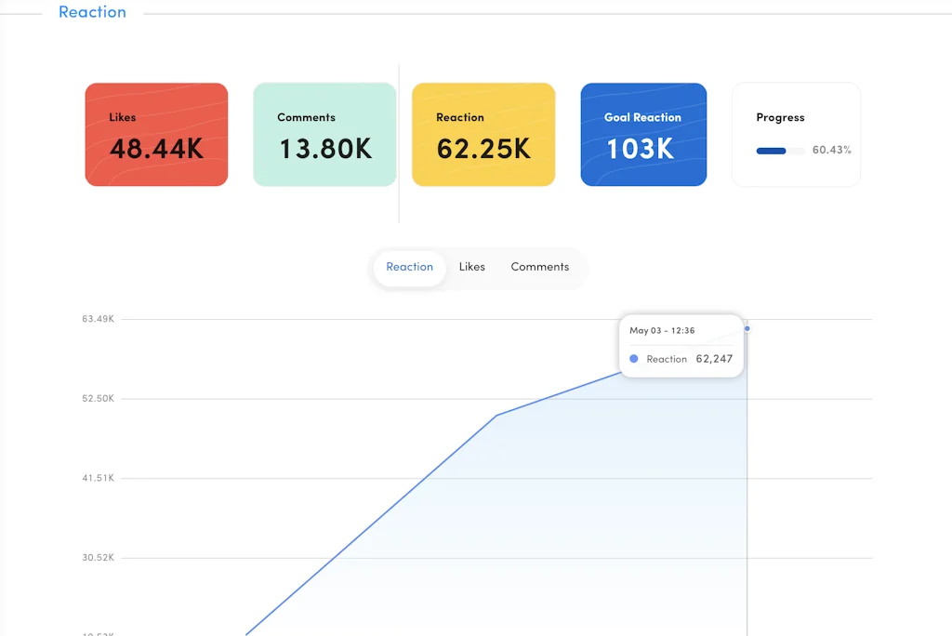Click the Reaction section heading
The width and height of the screenshot is (952, 636).
tap(92, 13)
